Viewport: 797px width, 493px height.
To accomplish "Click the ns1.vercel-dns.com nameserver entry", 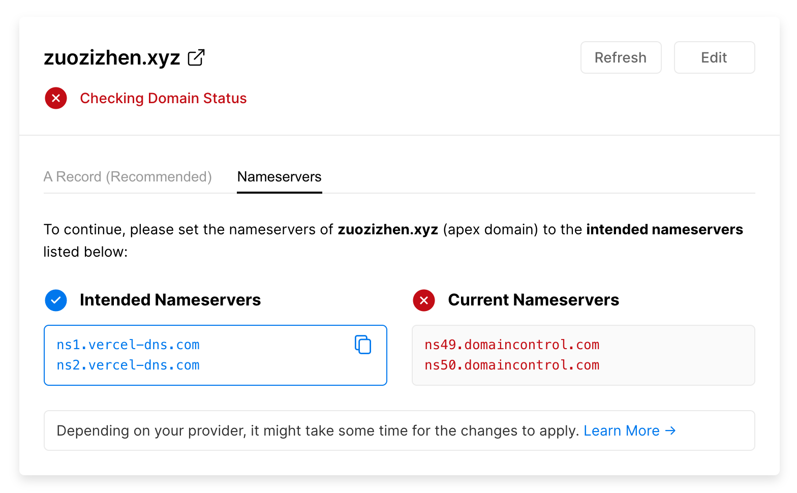I will (128, 345).
